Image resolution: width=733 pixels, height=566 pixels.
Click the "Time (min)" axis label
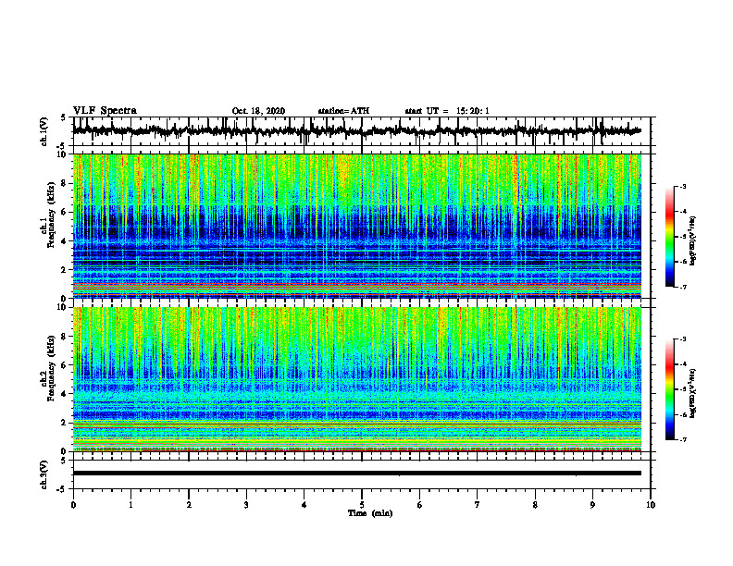370,513
